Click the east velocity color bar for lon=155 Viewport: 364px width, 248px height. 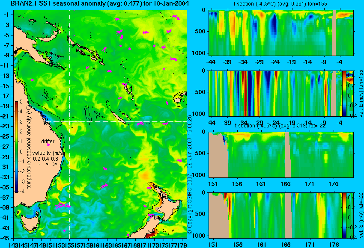(x=344, y=93)
